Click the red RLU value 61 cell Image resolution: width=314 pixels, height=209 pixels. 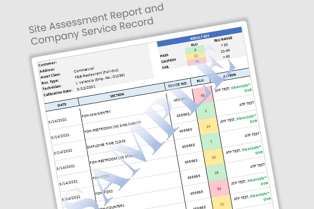point(203,95)
